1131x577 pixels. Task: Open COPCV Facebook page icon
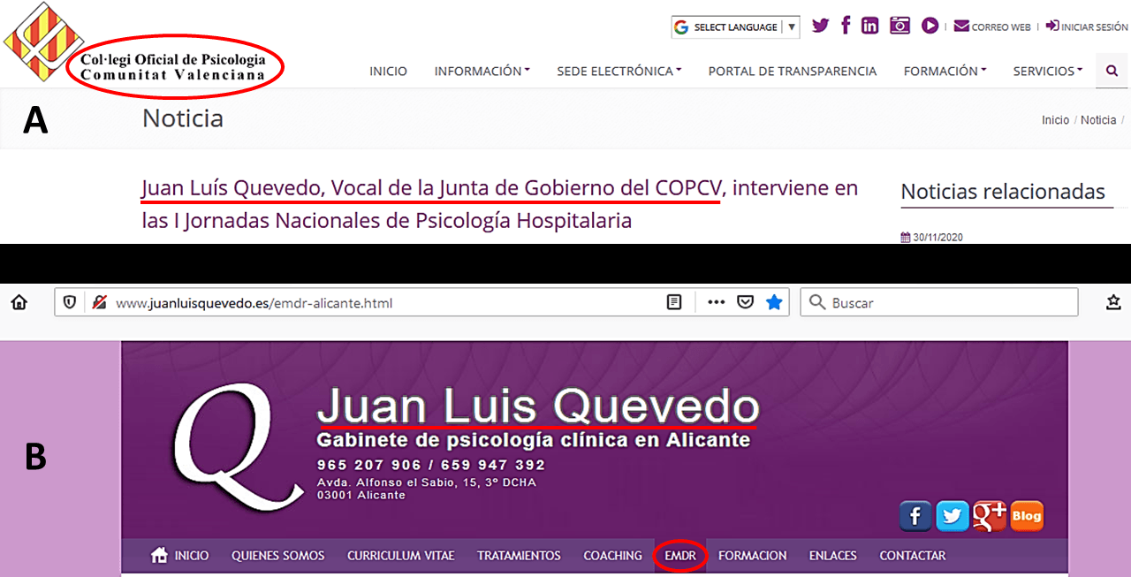(x=846, y=26)
